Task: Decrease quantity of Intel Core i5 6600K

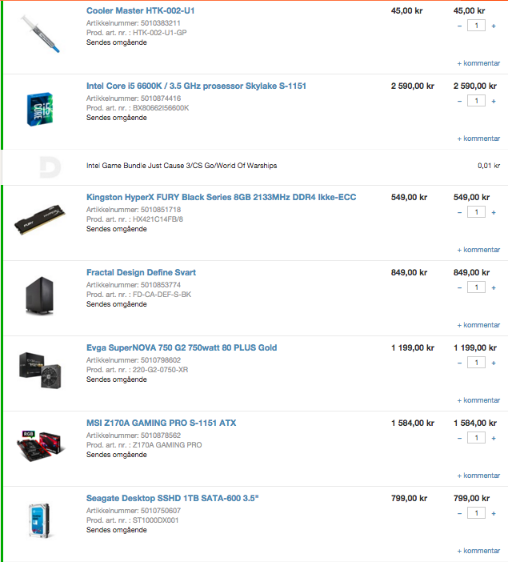Action: pos(459,101)
